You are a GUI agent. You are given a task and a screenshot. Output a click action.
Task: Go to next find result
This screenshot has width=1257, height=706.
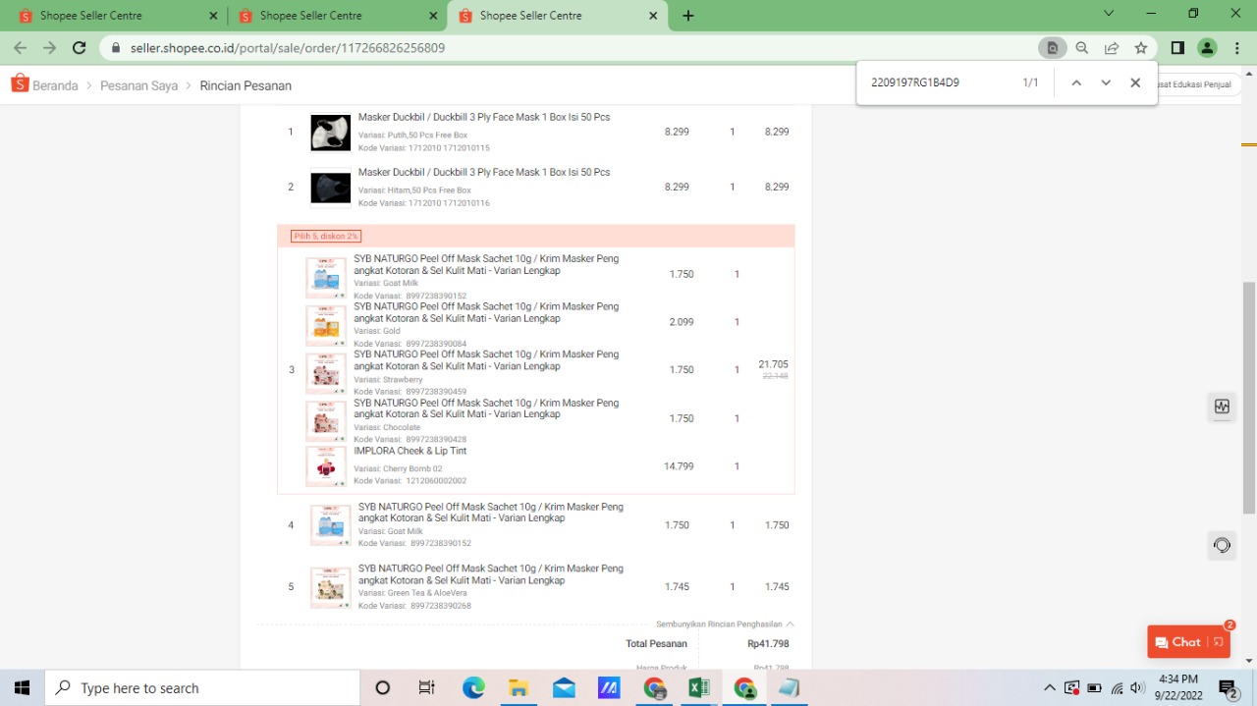point(1106,82)
